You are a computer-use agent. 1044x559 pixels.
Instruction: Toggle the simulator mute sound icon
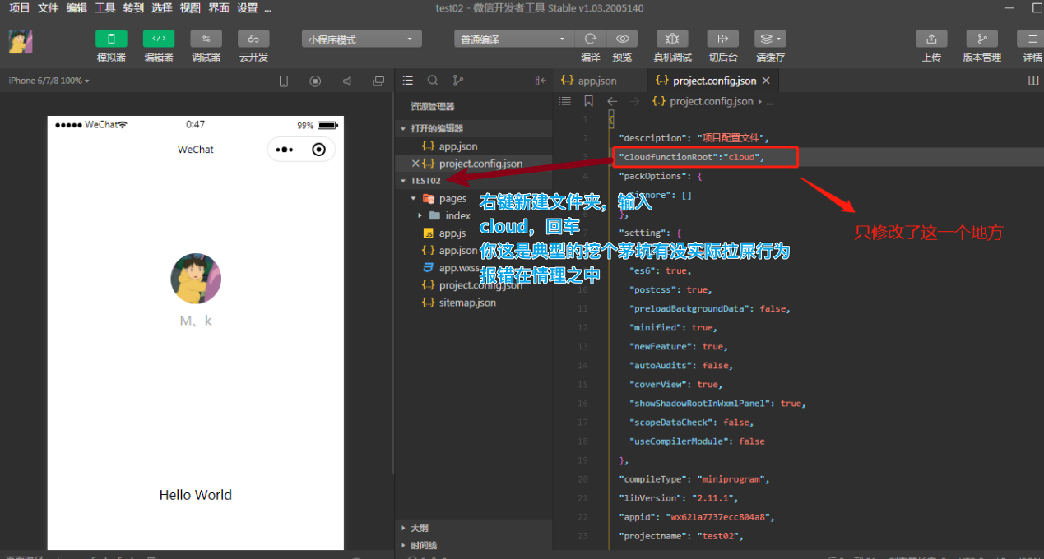click(x=347, y=81)
